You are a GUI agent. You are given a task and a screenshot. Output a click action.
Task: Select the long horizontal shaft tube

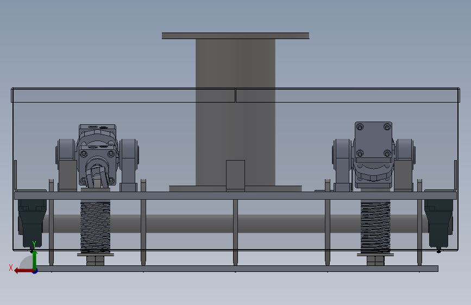pyautogui.click(x=236, y=224)
